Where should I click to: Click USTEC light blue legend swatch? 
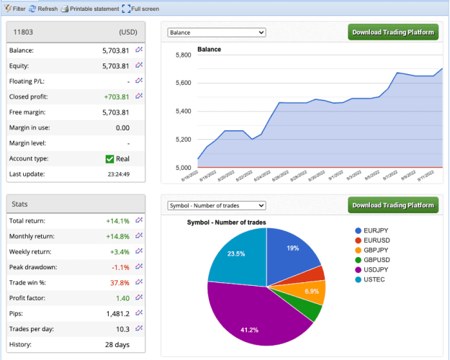pyautogui.click(x=358, y=279)
